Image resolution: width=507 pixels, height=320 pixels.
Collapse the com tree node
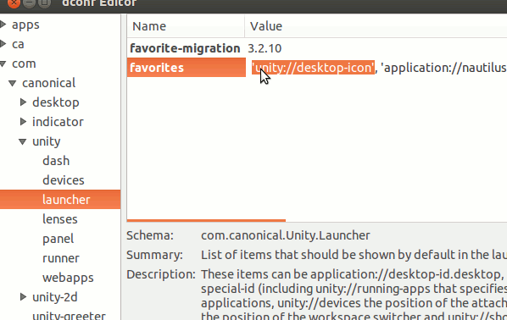[3, 63]
